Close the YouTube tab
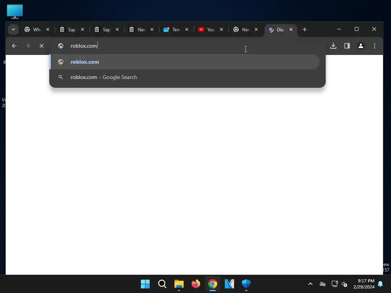This screenshot has width=391, height=293. tap(221, 29)
